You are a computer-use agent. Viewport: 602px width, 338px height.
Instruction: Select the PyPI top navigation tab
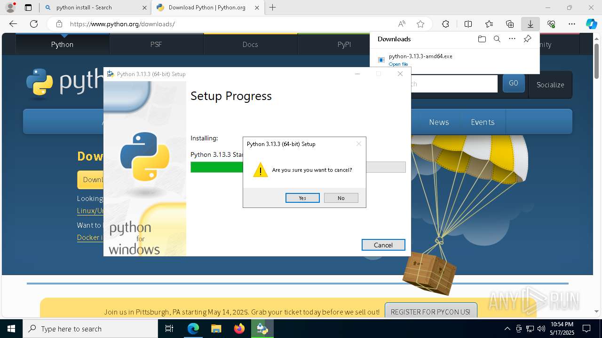click(x=344, y=44)
